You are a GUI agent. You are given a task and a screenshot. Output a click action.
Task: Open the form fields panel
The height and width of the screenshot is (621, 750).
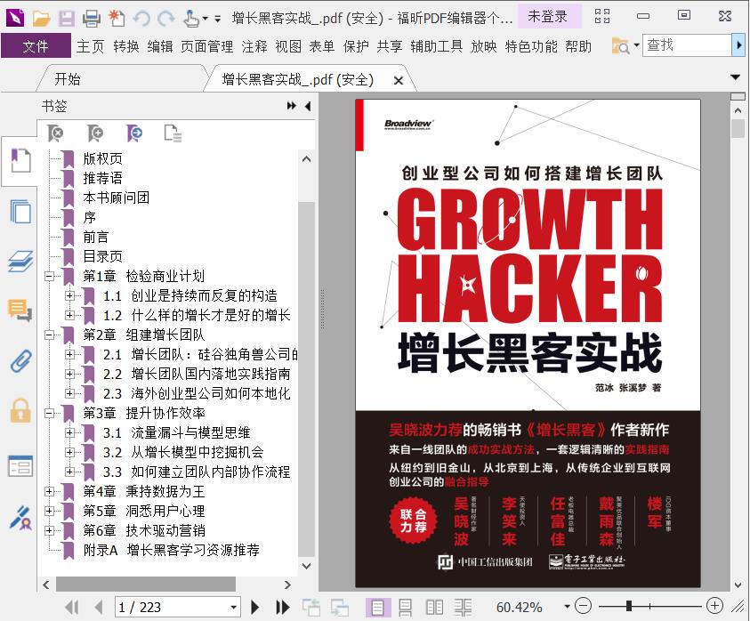(x=20, y=466)
